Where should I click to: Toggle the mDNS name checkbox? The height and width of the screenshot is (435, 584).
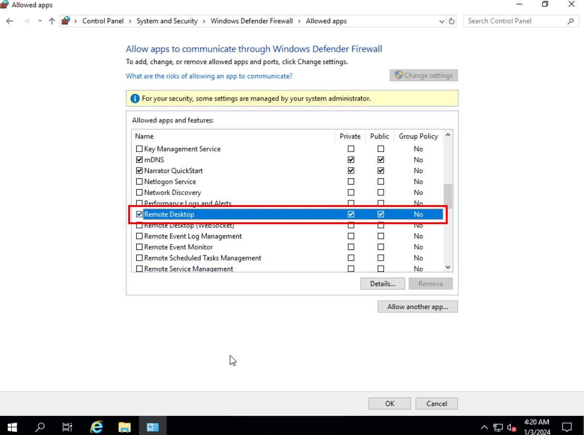pos(140,160)
